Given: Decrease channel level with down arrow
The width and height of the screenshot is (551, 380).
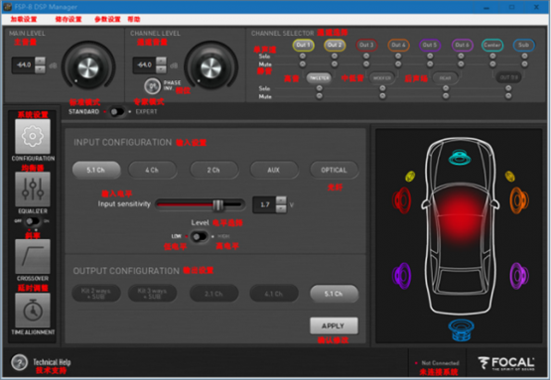Looking at the screenshot, I should click(x=161, y=69).
